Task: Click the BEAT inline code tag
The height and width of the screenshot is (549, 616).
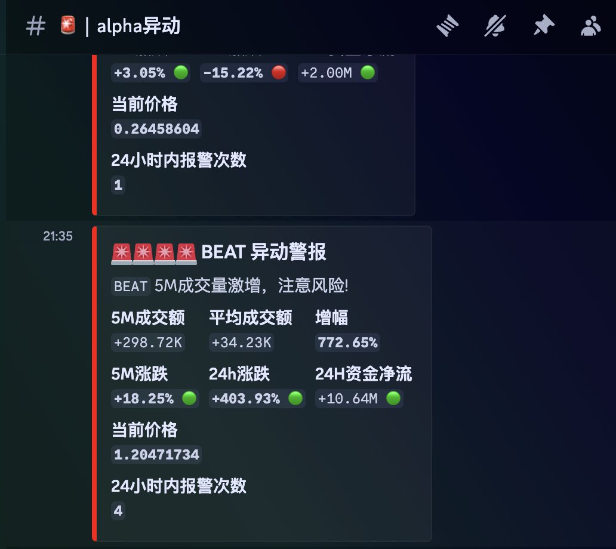Action: pyautogui.click(x=131, y=286)
